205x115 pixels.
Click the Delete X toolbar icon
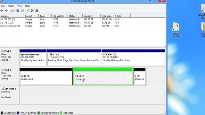pos(32,11)
